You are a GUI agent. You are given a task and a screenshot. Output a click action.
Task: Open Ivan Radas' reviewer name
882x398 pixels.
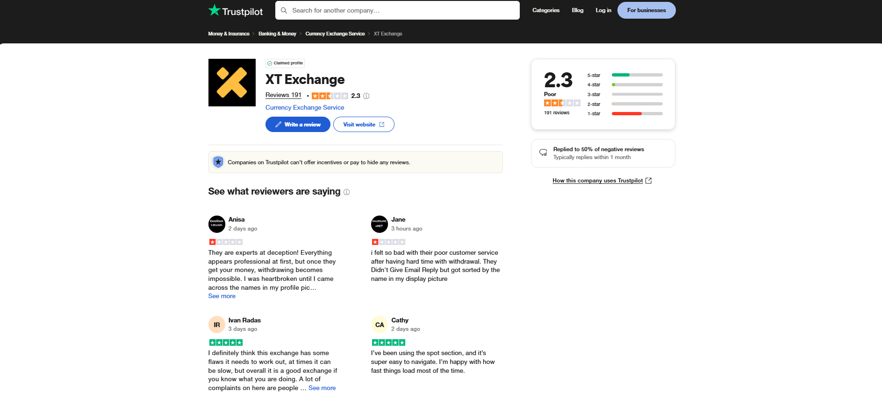[x=244, y=320]
